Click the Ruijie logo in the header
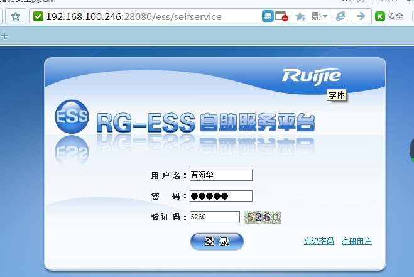 click(x=312, y=77)
